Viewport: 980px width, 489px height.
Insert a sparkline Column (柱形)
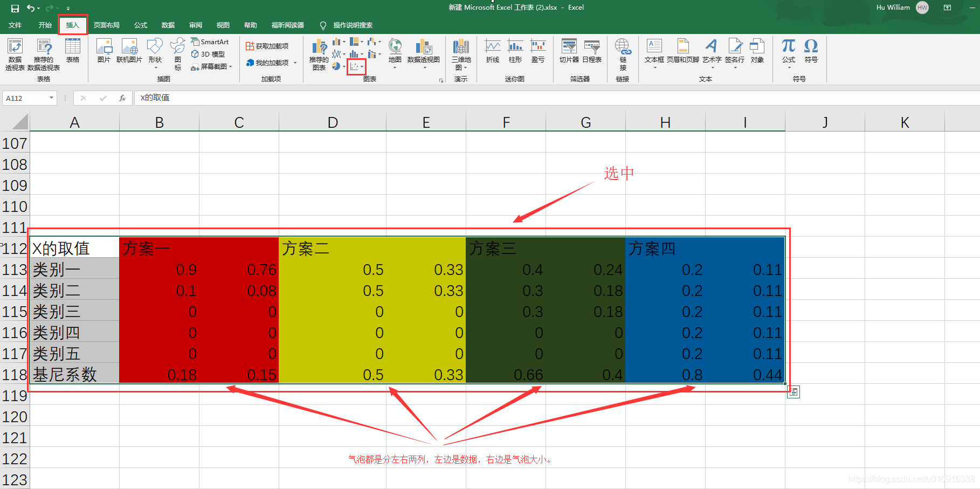(x=515, y=52)
